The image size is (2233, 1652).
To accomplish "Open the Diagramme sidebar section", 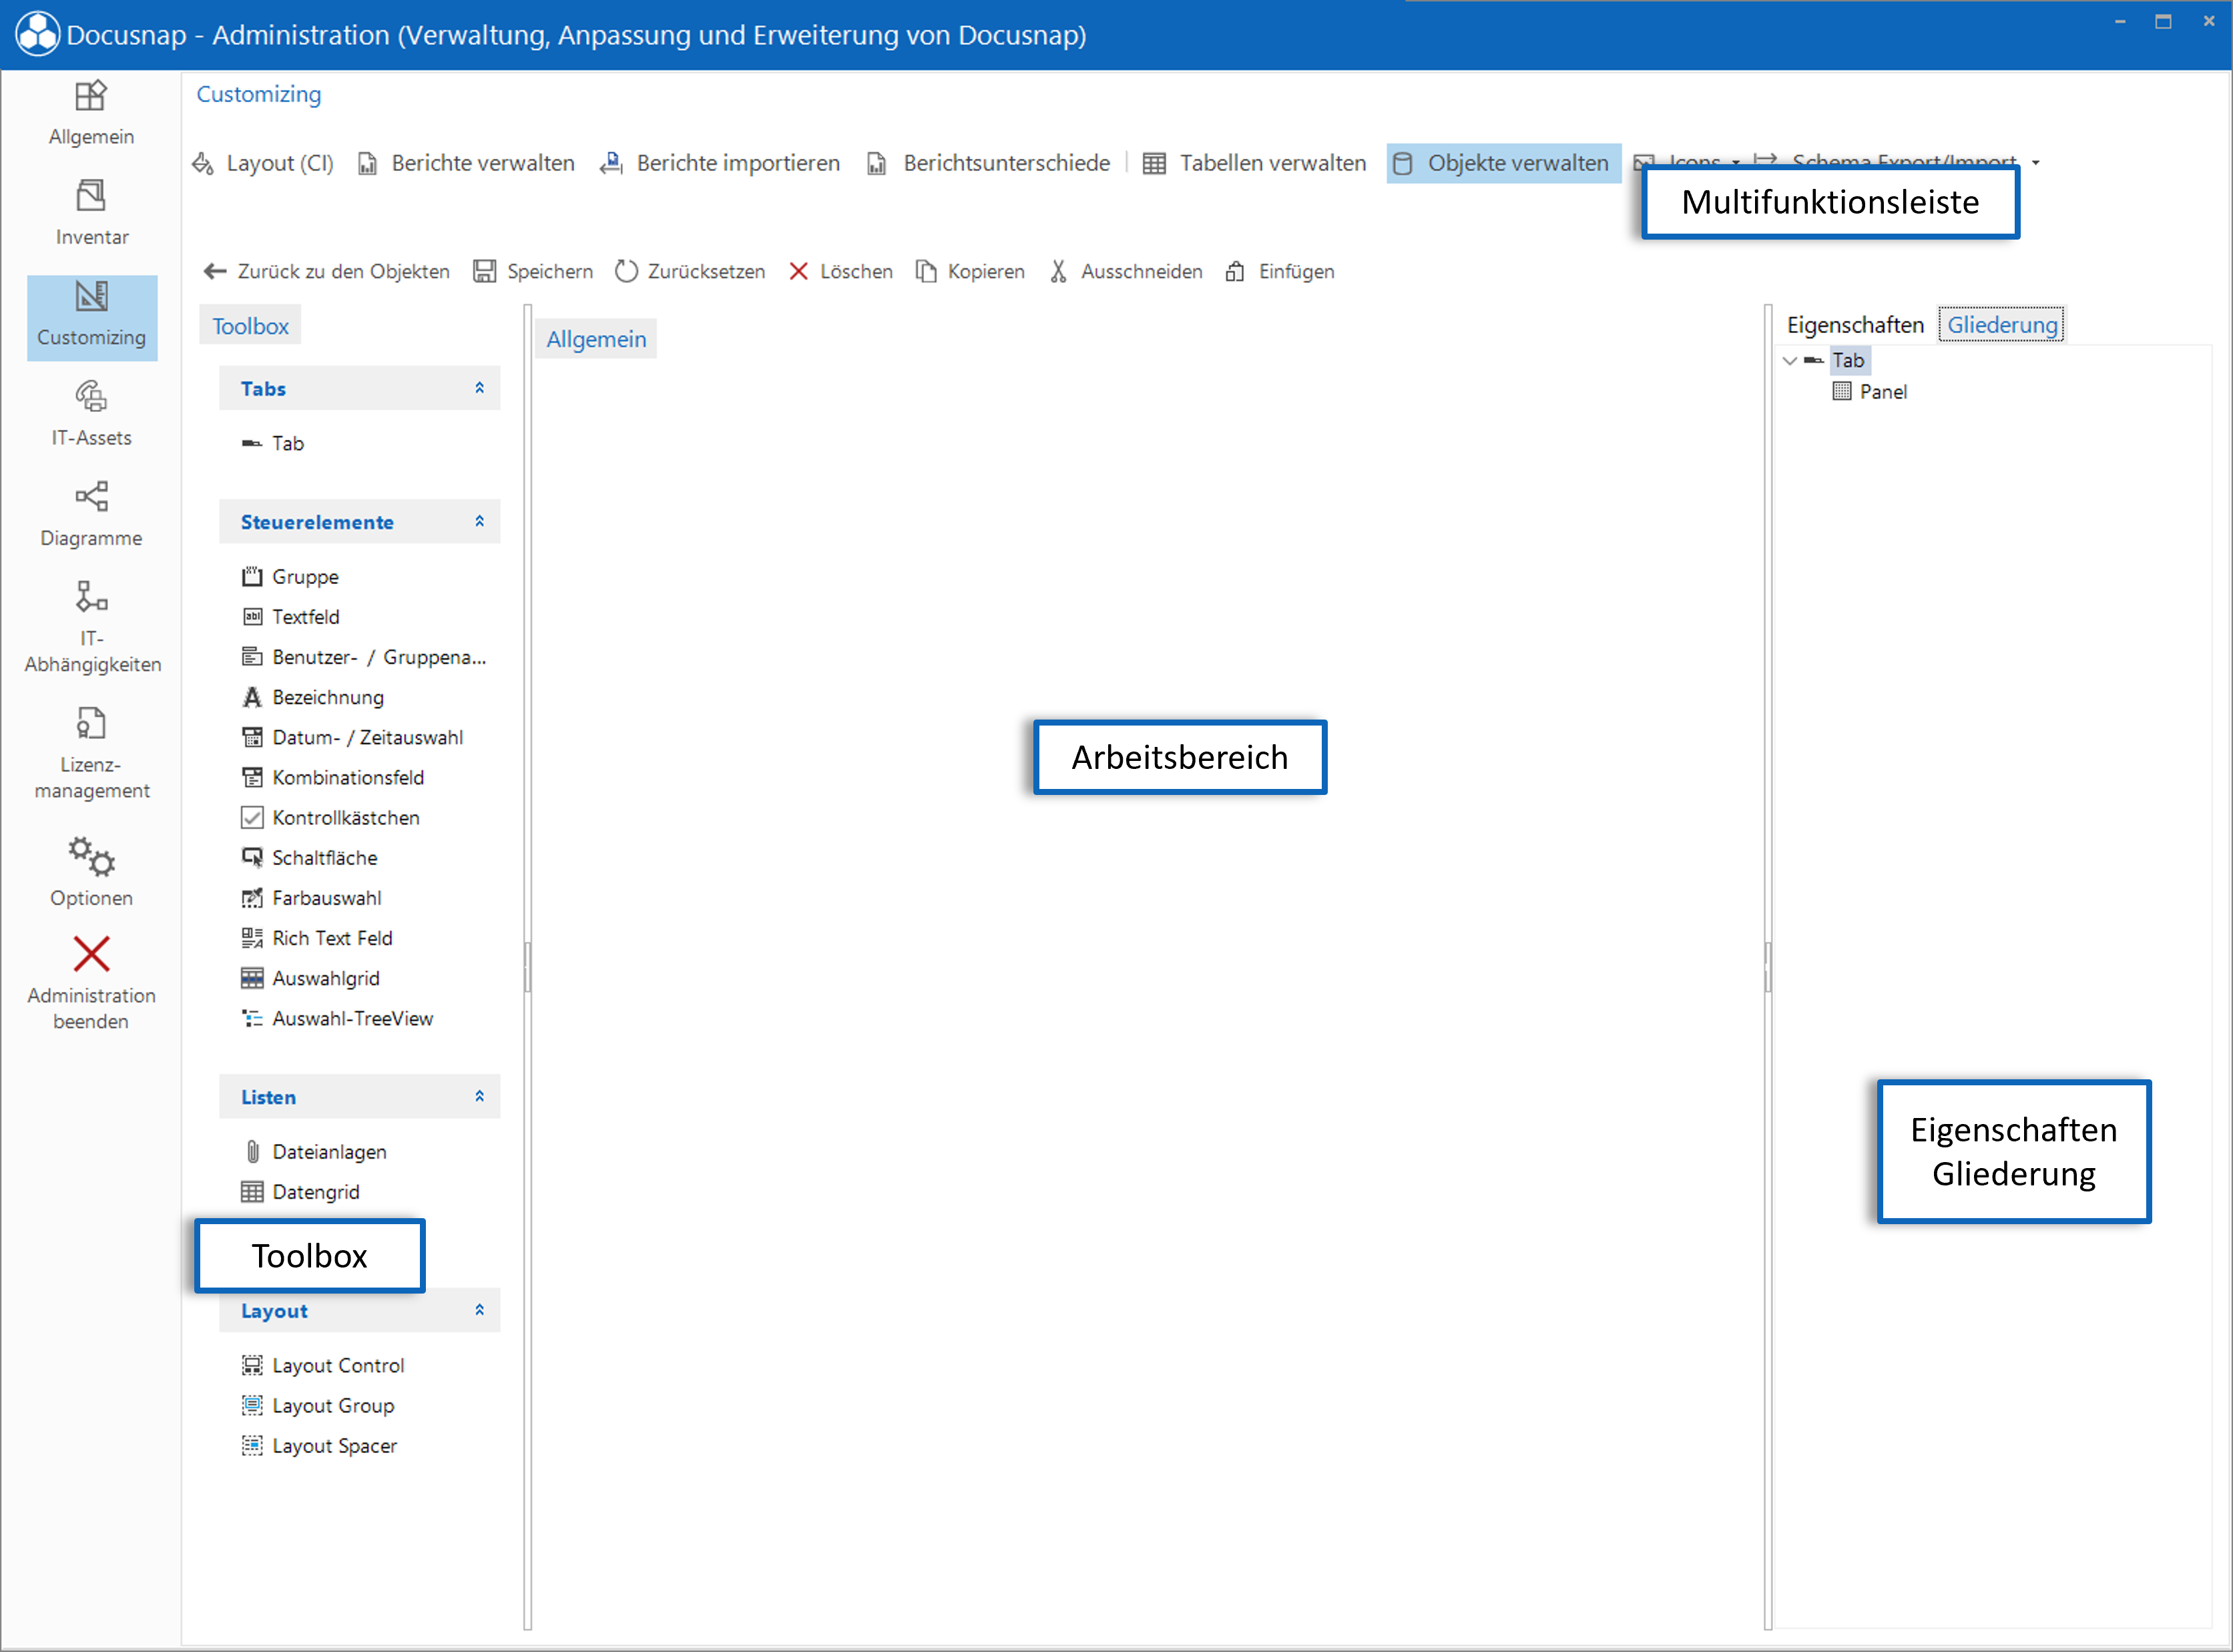I will tap(91, 515).
